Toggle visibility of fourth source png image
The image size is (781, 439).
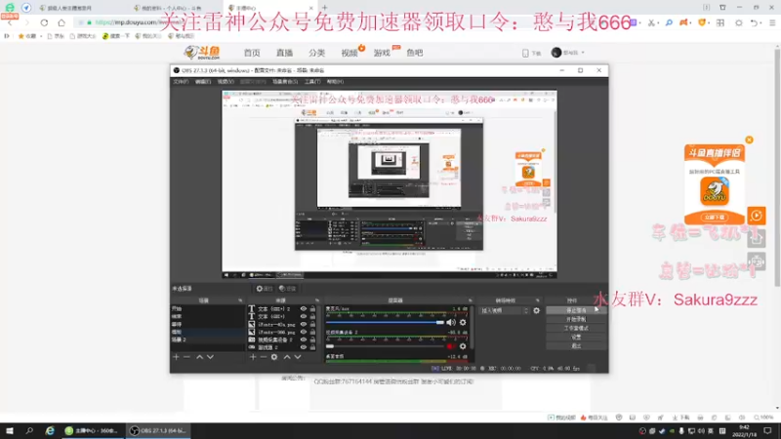pyautogui.click(x=304, y=332)
